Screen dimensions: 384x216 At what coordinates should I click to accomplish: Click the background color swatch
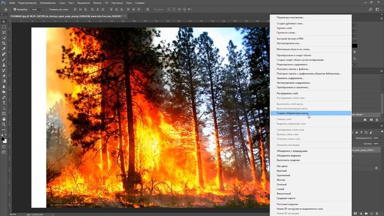[5, 142]
